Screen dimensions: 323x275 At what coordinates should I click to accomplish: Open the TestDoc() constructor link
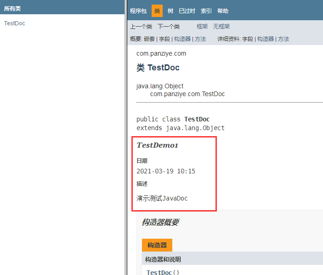163,272
